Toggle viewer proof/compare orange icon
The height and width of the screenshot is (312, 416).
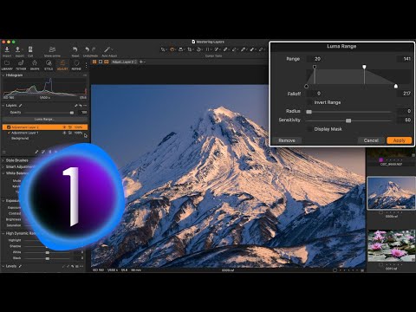(107, 62)
